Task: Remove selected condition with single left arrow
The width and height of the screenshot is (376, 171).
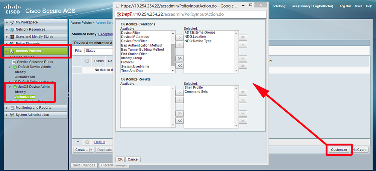Action: click(x=179, y=45)
